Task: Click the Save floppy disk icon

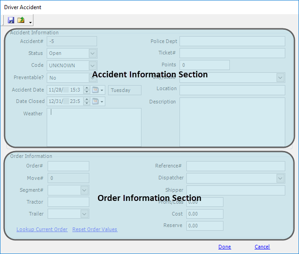Action: 11,20
